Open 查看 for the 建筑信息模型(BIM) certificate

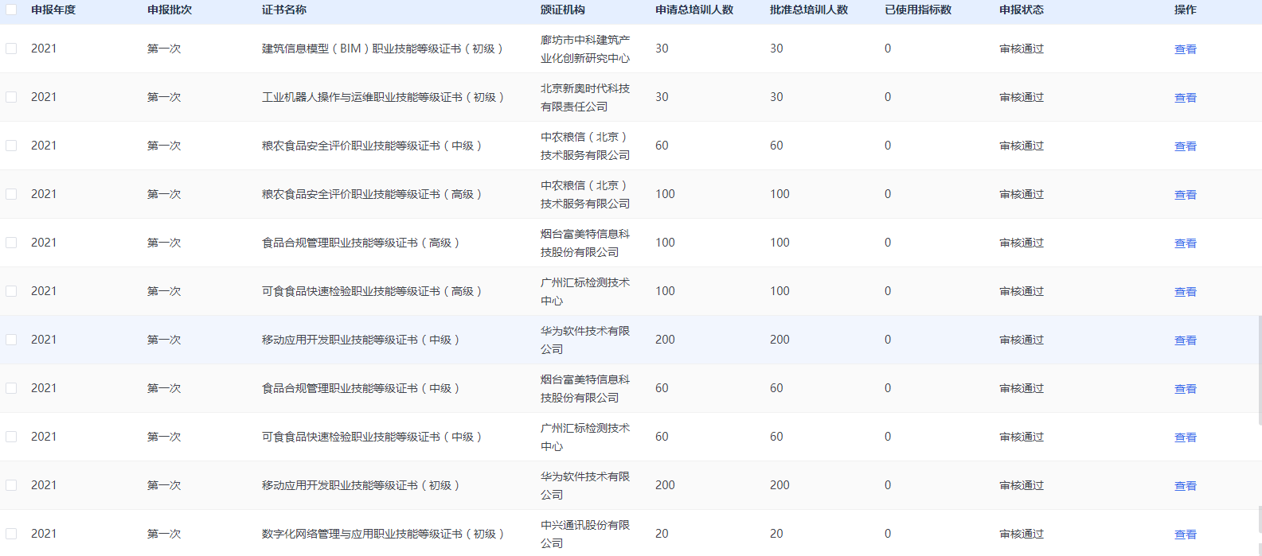point(1186,49)
